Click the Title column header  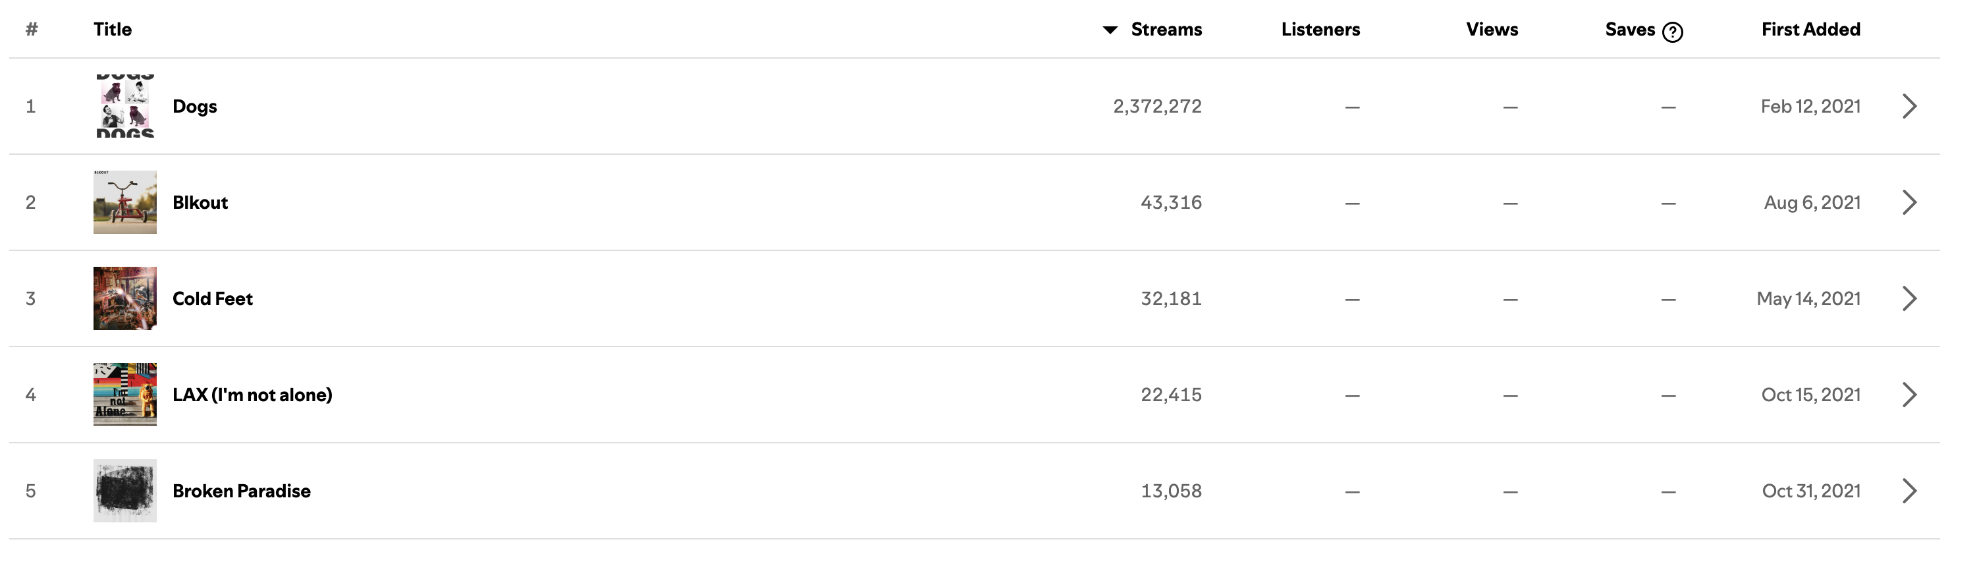pyautogui.click(x=113, y=29)
